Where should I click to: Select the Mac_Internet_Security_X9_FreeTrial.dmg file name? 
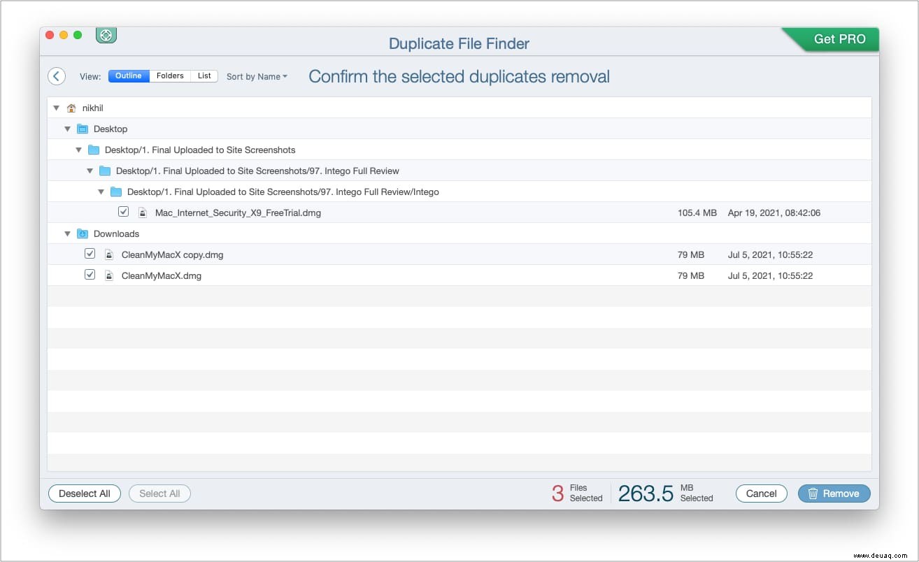tap(238, 213)
